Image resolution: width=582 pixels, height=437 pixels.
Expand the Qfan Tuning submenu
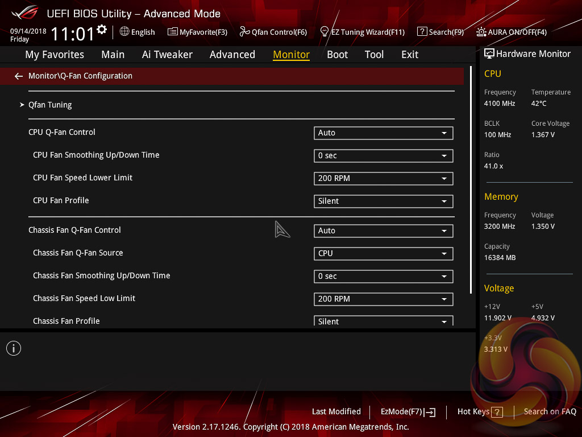click(50, 105)
